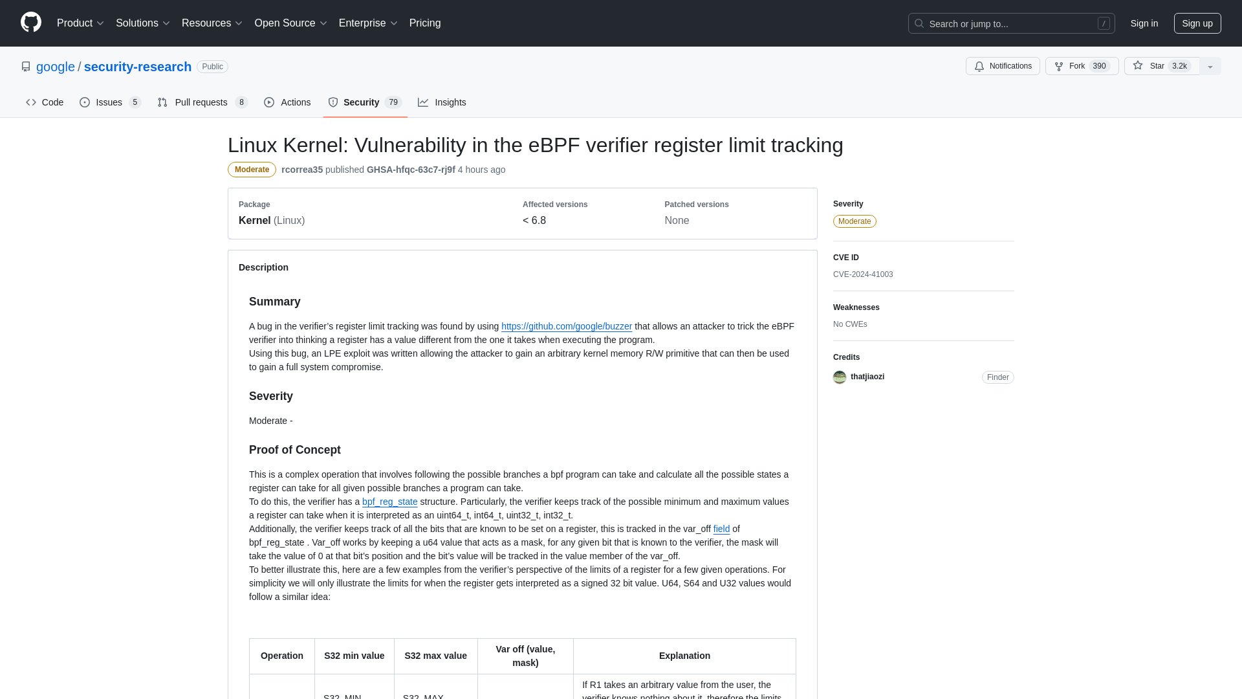Click the google organization link

point(56,67)
